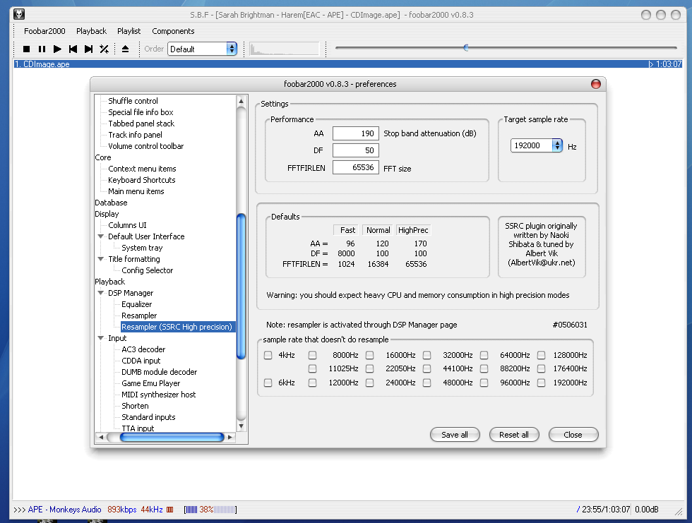Click the AA stop band attenuation field
Image resolution: width=692 pixels, height=523 pixels.
(356, 133)
